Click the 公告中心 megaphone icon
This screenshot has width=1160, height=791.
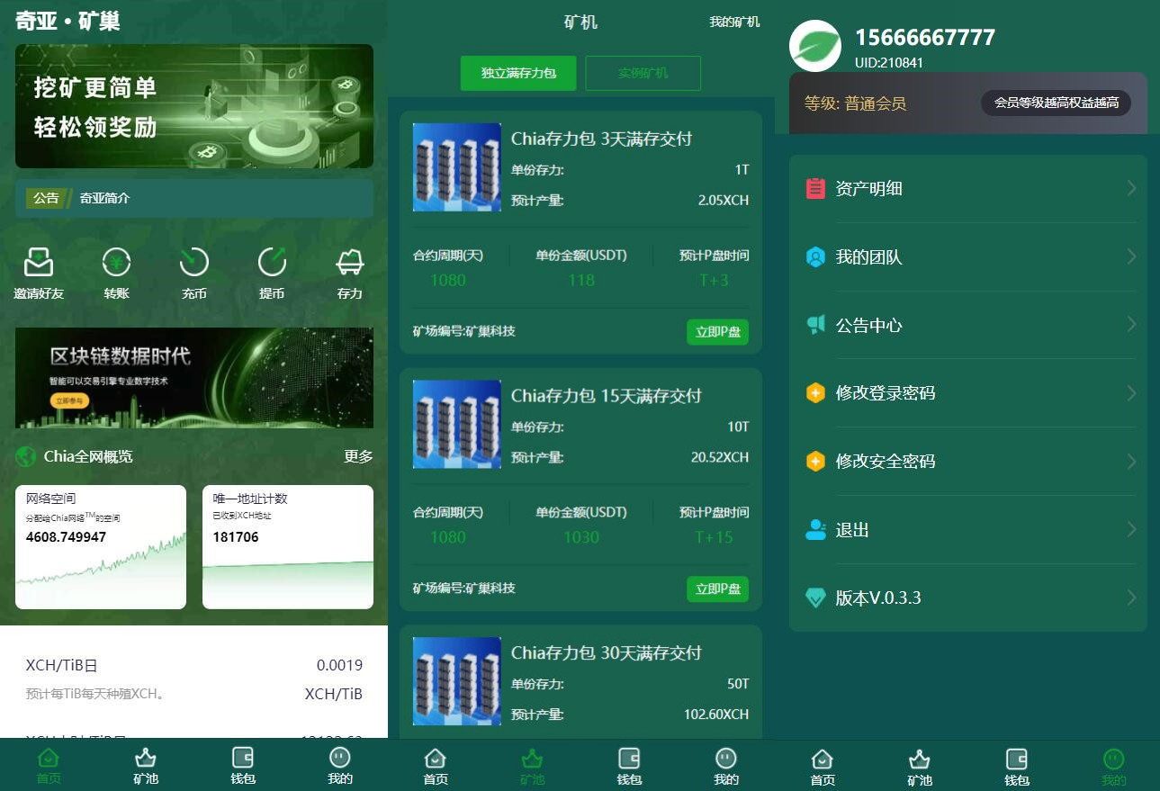[815, 325]
